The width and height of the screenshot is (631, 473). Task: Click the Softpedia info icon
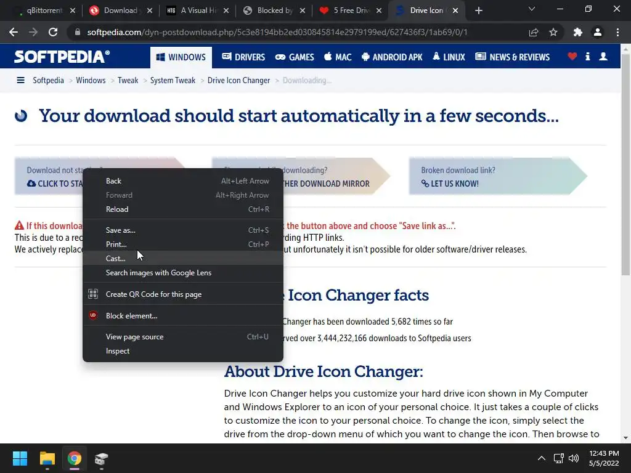click(587, 57)
